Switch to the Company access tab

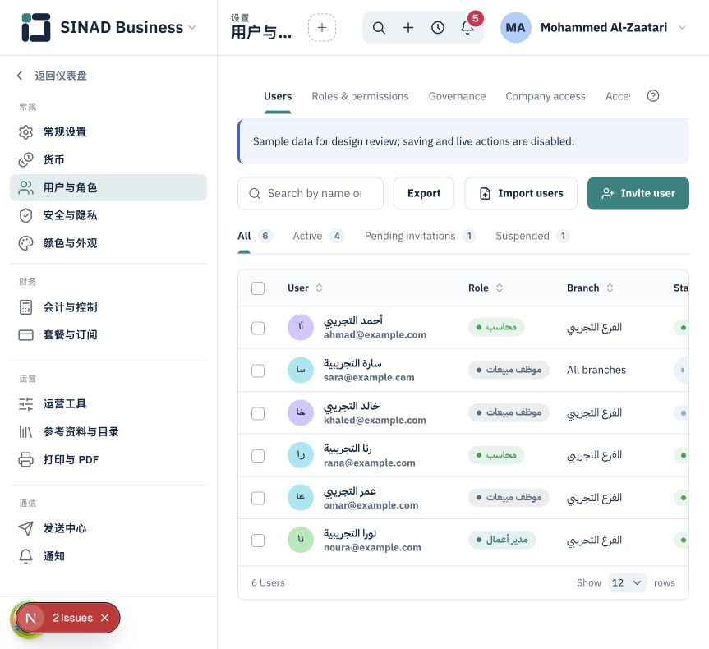click(x=546, y=96)
